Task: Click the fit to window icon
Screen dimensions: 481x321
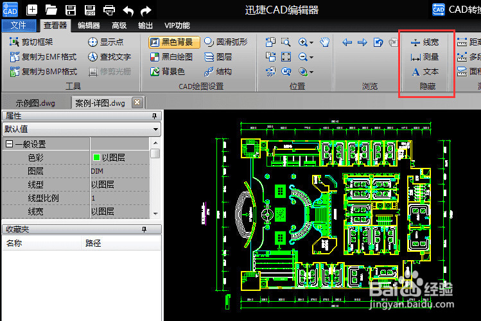Action: click(286, 57)
